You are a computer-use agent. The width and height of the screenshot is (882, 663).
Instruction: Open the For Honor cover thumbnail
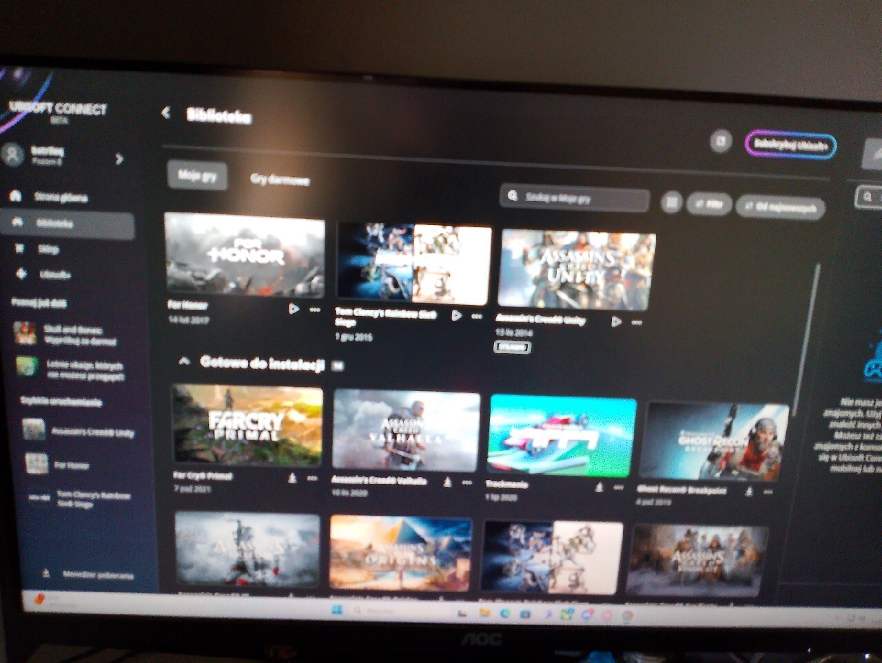pos(245,255)
